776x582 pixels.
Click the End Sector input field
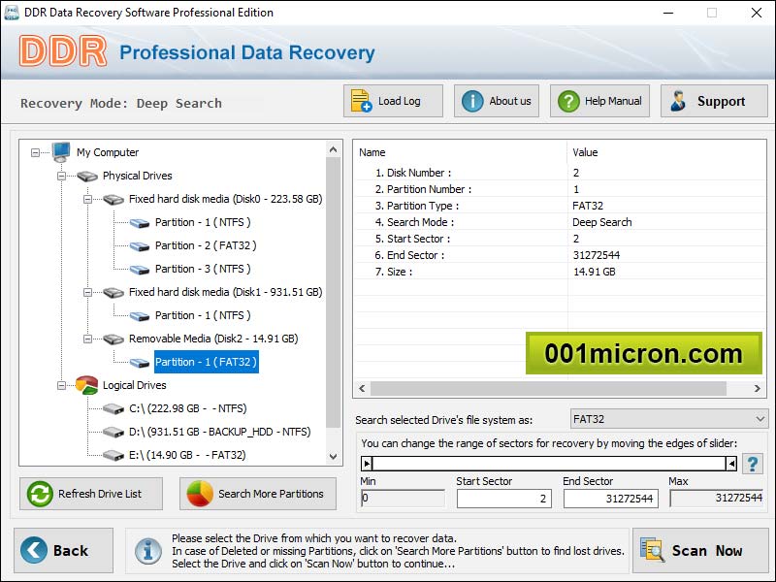click(x=611, y=499)
